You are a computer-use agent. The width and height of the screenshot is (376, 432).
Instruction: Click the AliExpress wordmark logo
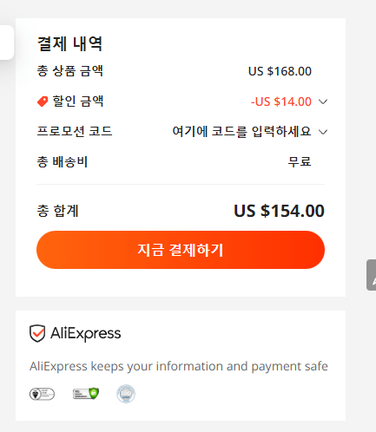[86, 334]
